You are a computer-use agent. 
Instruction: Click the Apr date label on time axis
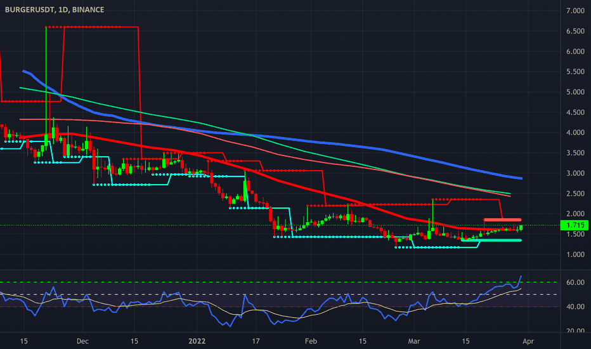click(528, 341)
